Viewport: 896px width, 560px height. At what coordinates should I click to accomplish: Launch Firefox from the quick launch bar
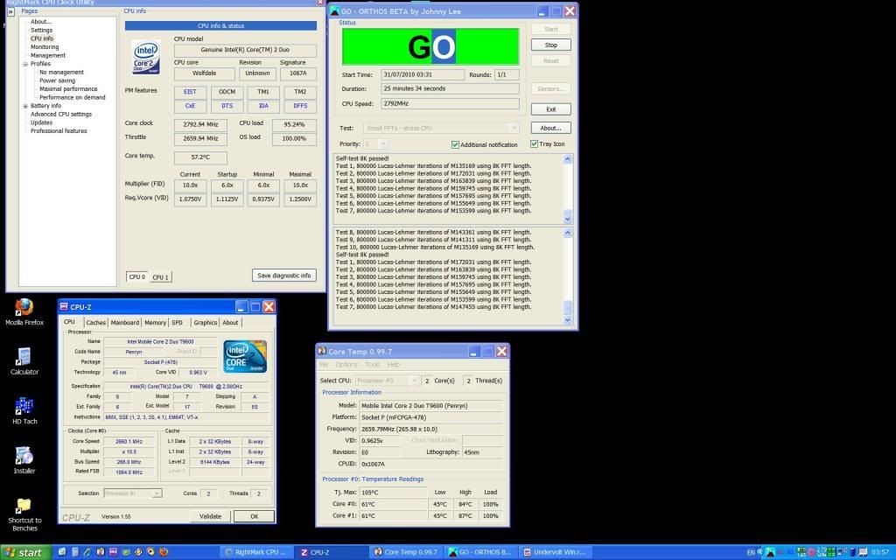coord(164,552)
